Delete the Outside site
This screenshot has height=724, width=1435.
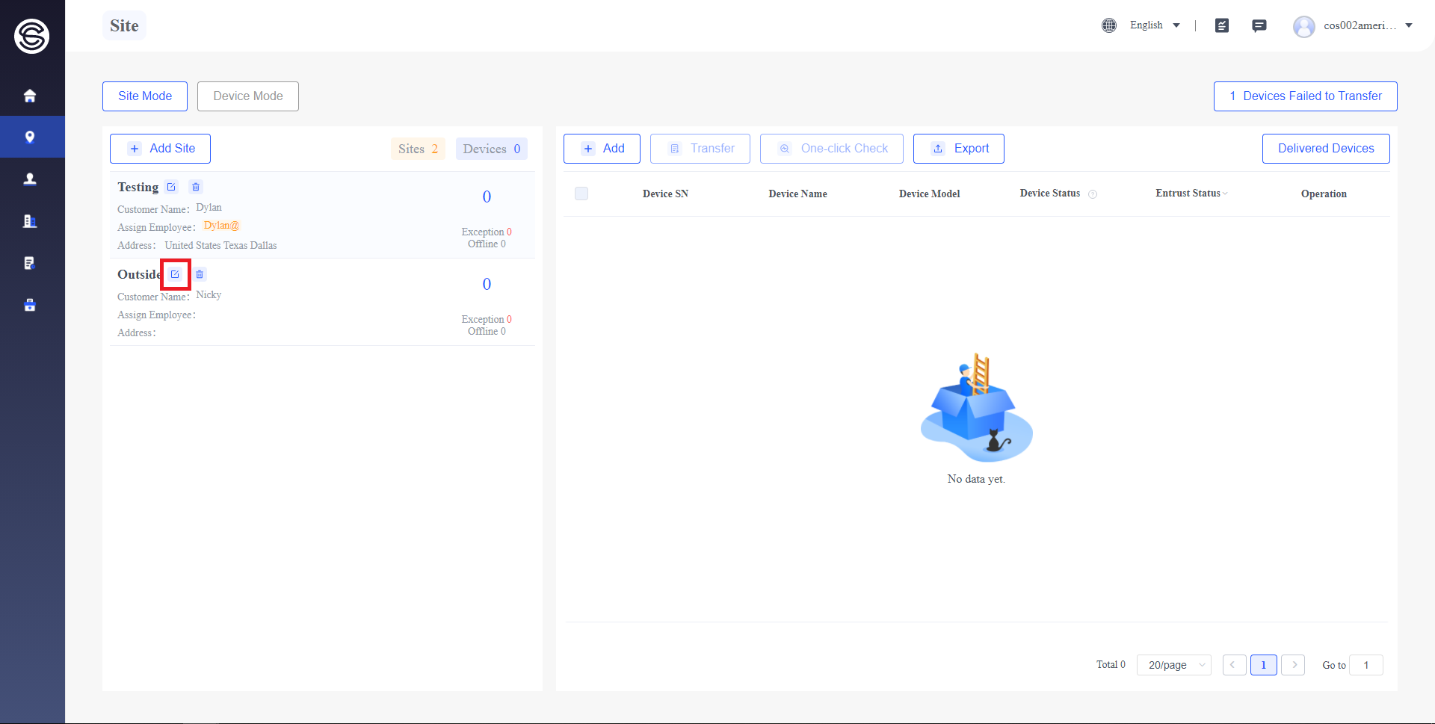[x=200, y=274]
